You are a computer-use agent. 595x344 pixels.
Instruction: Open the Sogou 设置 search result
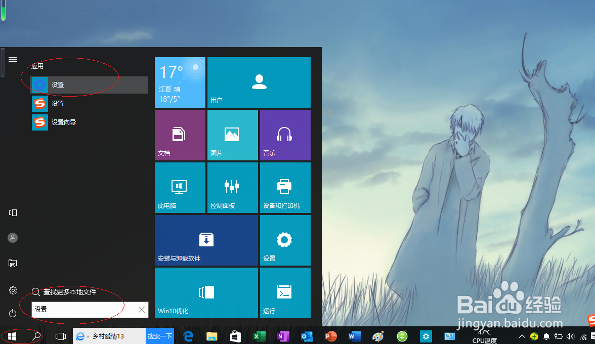[x=89, y=103]
